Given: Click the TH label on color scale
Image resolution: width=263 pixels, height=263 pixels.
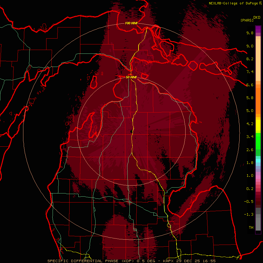Looking at the screenshot, I should click(x=251, y=228).
